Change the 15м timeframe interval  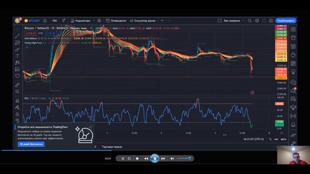tap(54, 20)
